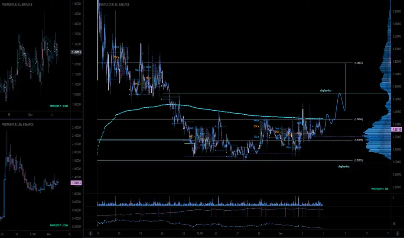Click the 25 date on the main time axis
Screen dimensions: 404x238
[x=216, y=234]
